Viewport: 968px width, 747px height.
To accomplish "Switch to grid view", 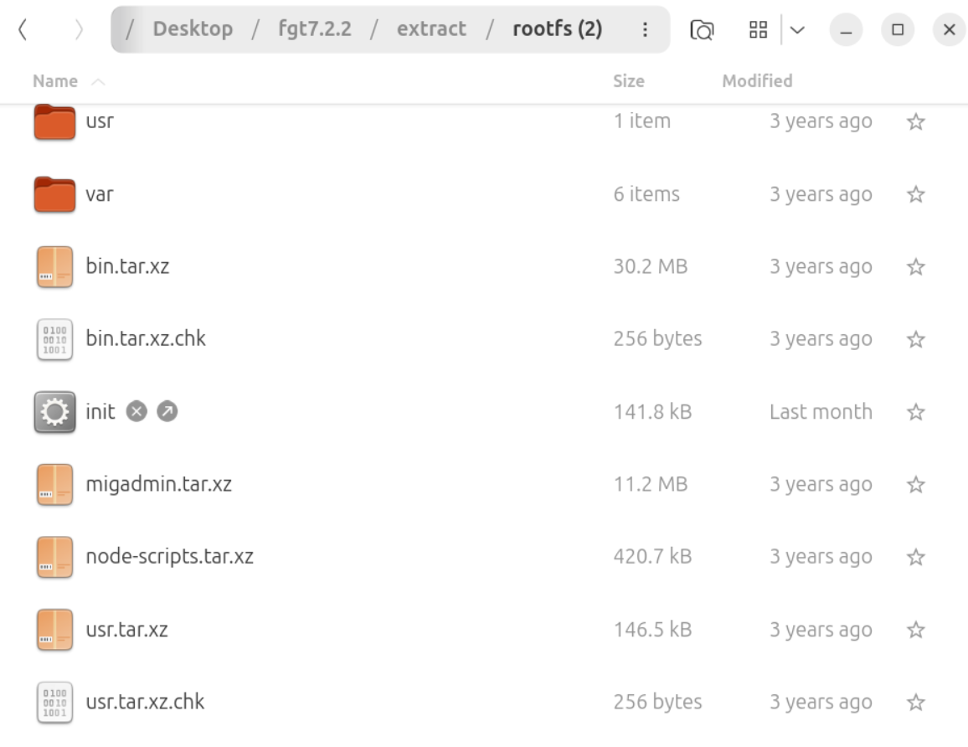I will point(758,29).
